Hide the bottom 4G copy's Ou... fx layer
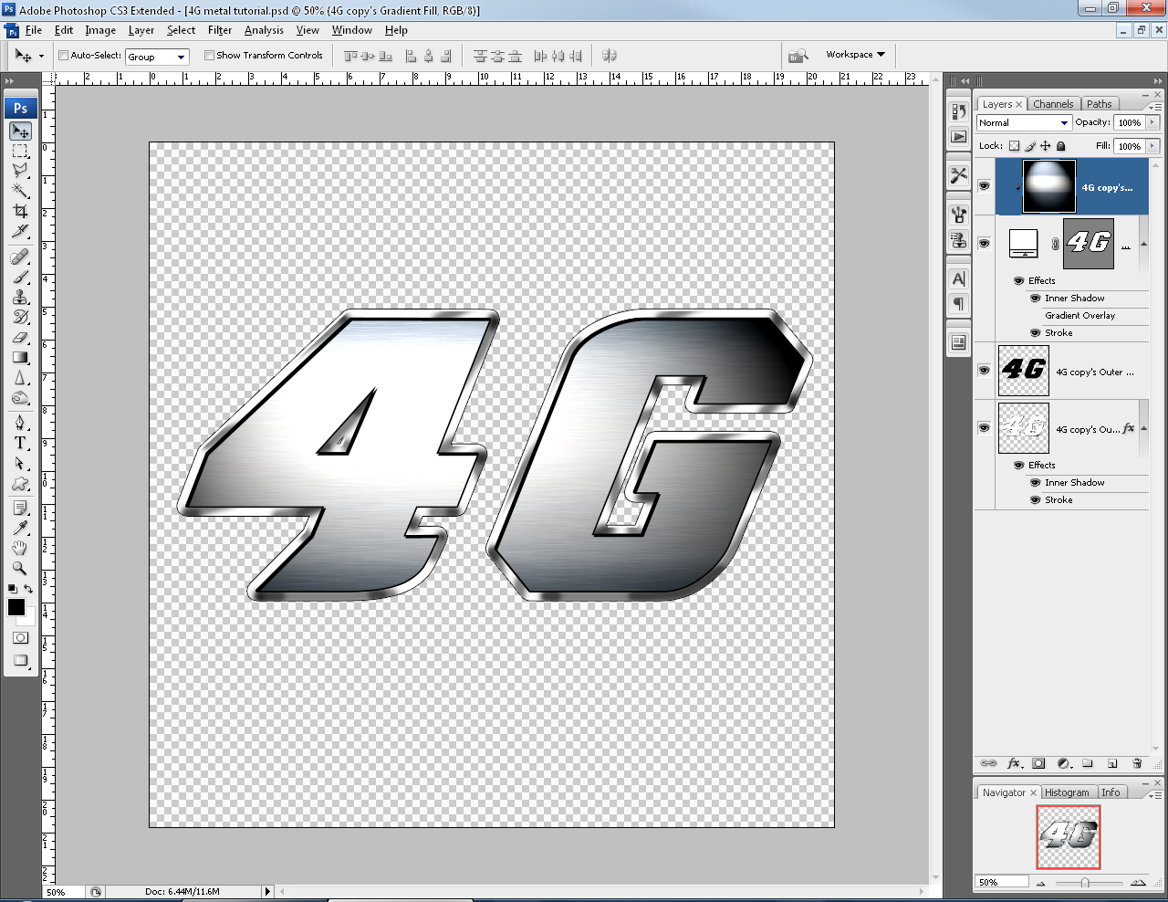The height and width of the screenshot is (902, 1168). tap(984, 427)
